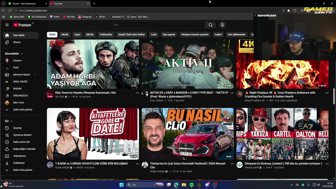This screenshot has height=189, width=336.
Task: Open KNGL MUSIC subscription channel
Action: [x=21, y=82]
